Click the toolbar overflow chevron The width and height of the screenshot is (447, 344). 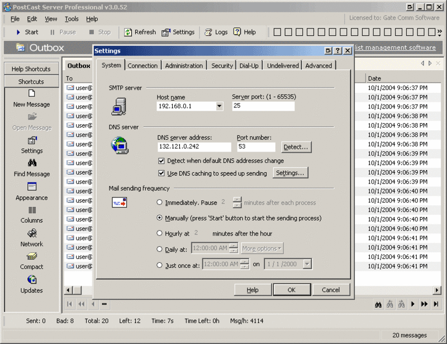(x=440, y=32)
